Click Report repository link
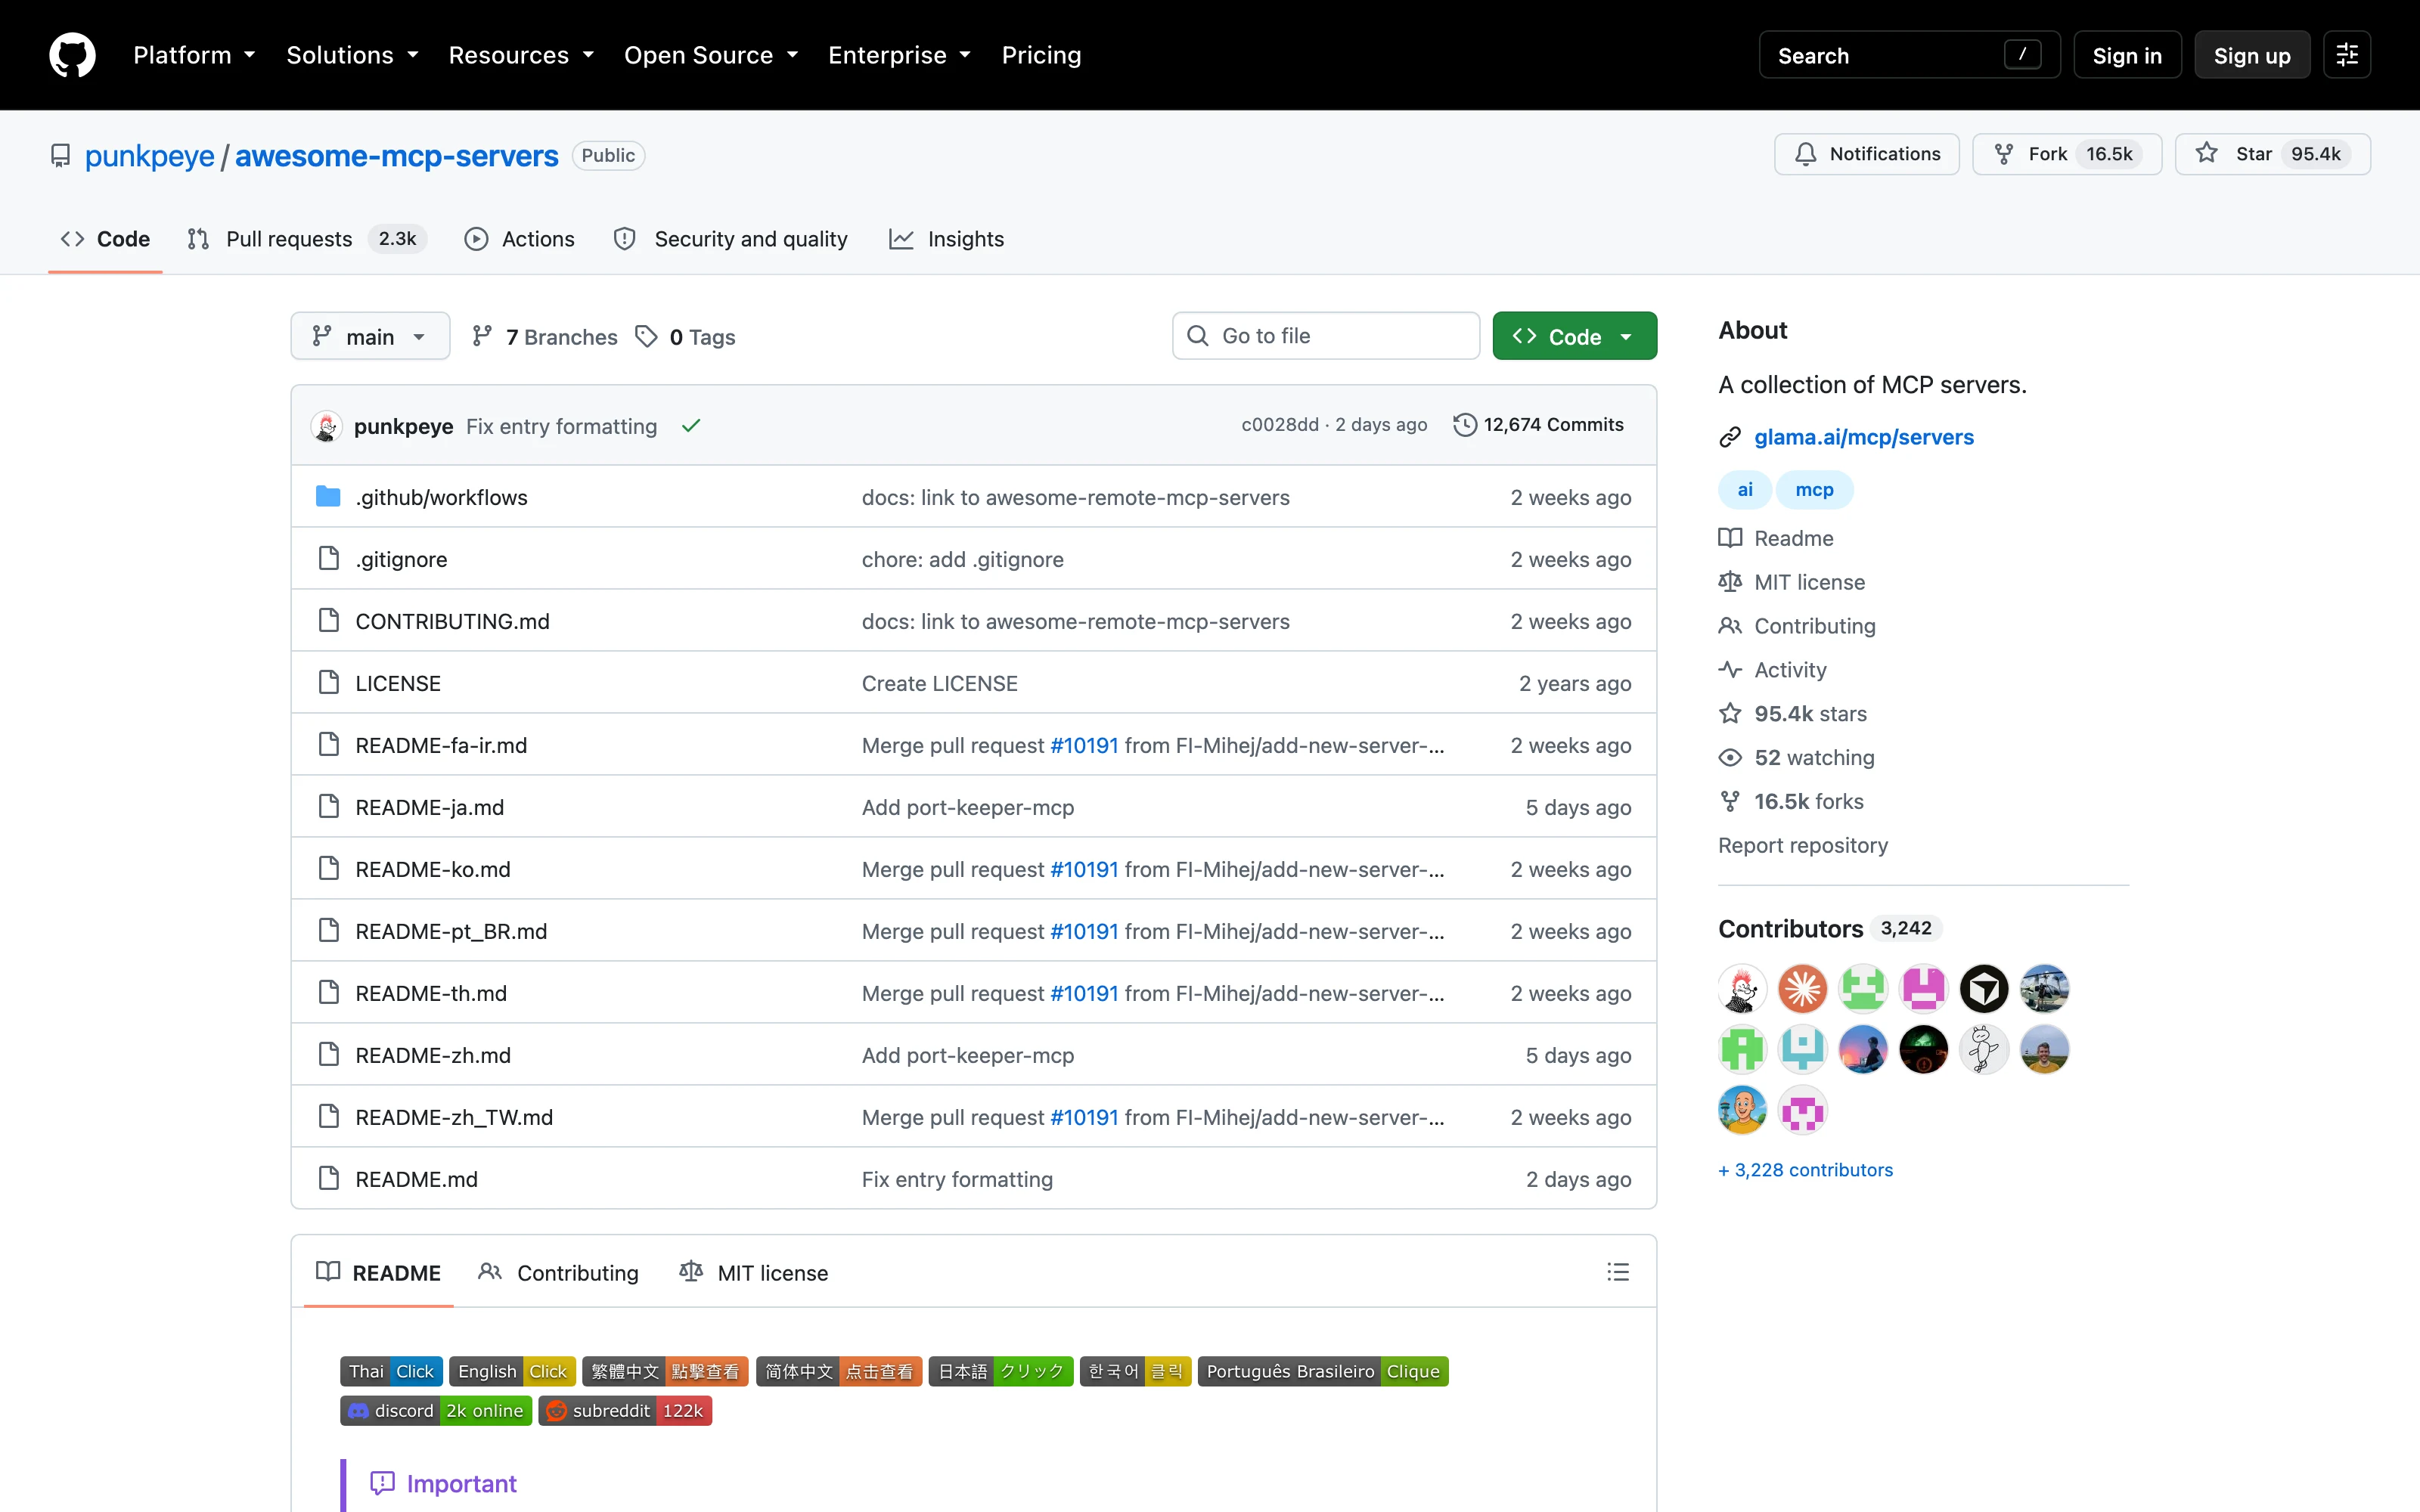The image size is (2420, 1512). [x=1803, y=845]
